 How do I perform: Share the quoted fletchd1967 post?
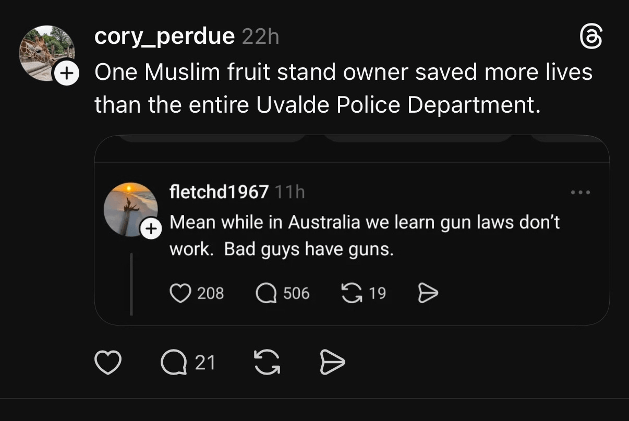click(428, 294)
